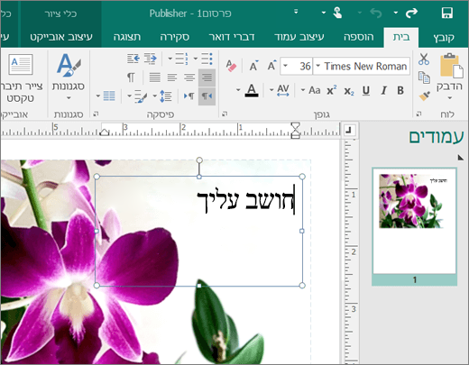This screenshot has width=469, height=365.
Task: Click the tab stop selector at ruler corner
Action: (x=348, y=130)
